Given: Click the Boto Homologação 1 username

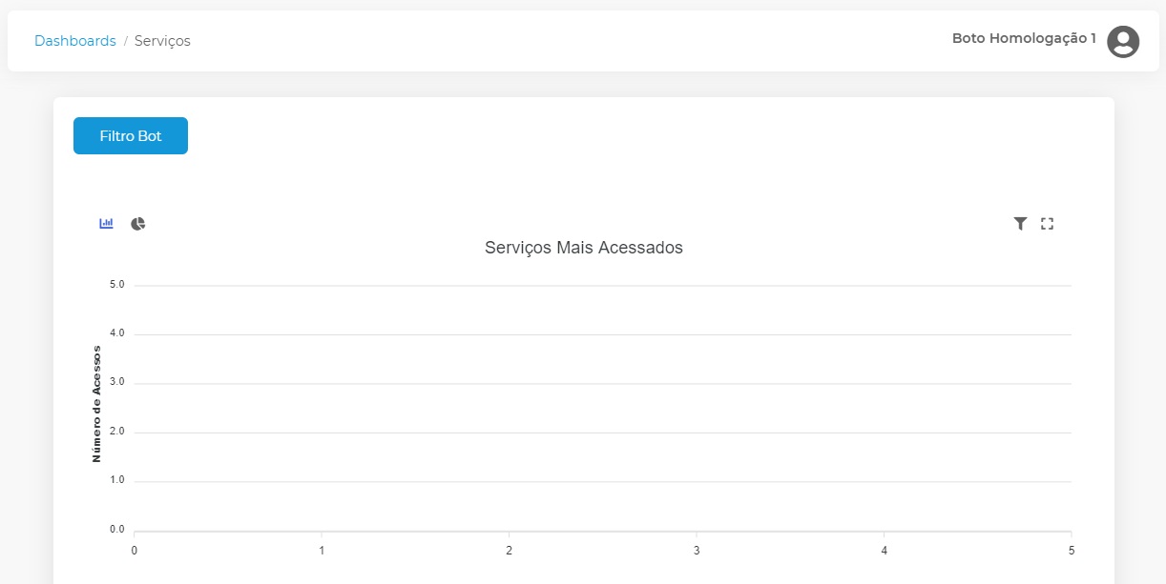Looking at the screenshot, I should point(1024,39).
